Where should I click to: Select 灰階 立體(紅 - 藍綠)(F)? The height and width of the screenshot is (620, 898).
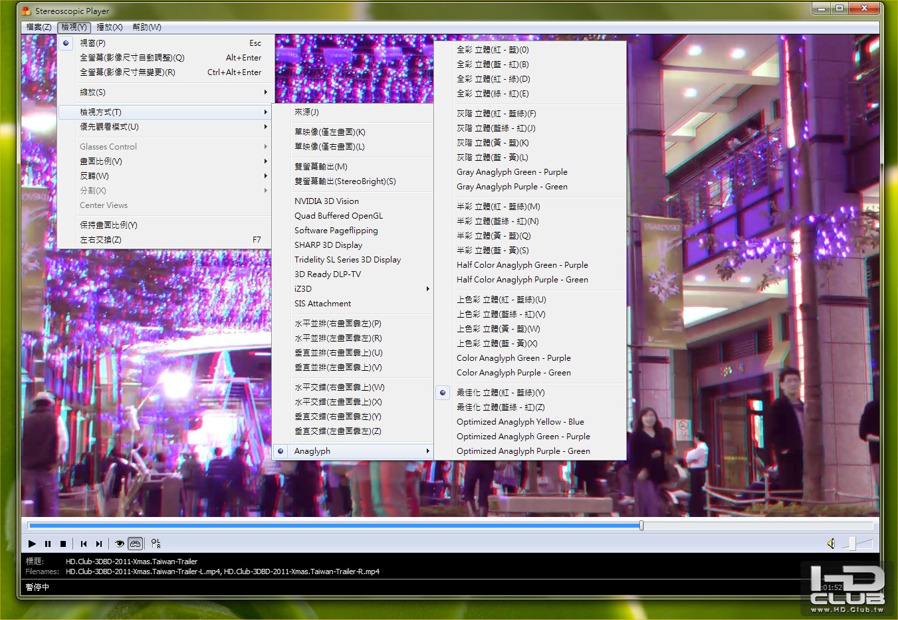pos(530,114)
